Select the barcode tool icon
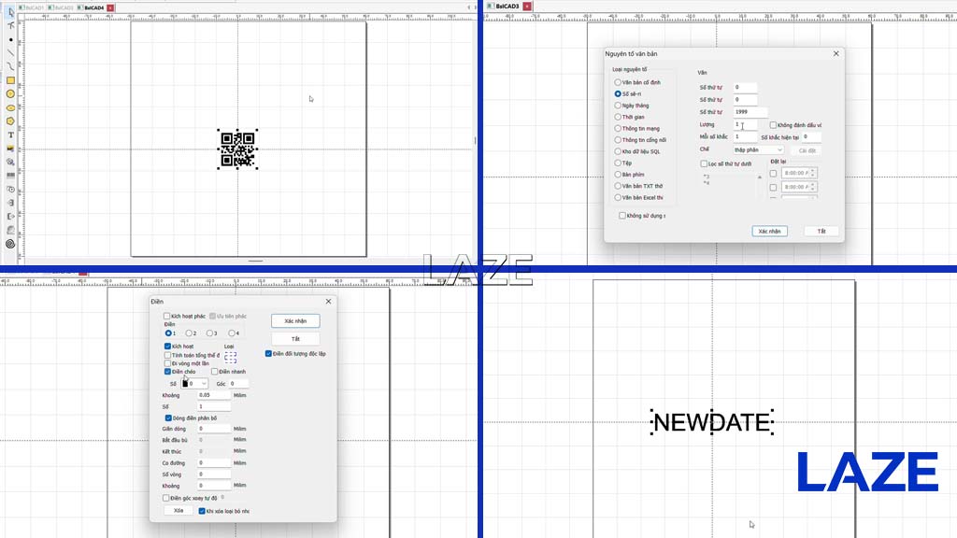957x538 pixels. (10, 176)
